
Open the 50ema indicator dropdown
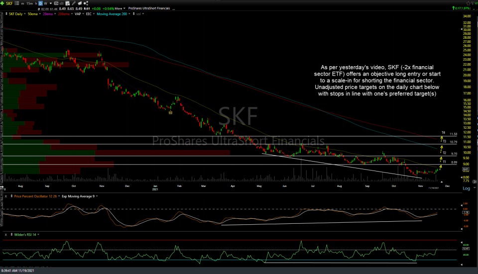(40, 14)
